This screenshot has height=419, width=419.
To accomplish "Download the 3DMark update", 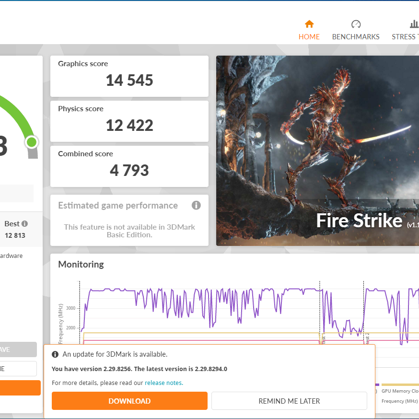I will point(129,401).
